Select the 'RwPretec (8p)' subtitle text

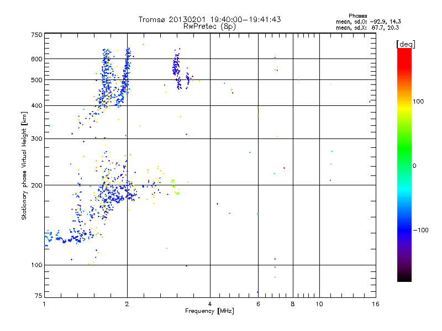coord(209,26)
